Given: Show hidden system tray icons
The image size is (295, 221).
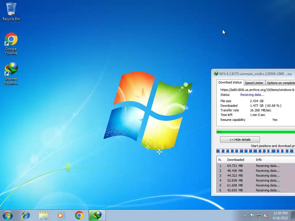Looking at the screenshot, I should click(245, 216).
